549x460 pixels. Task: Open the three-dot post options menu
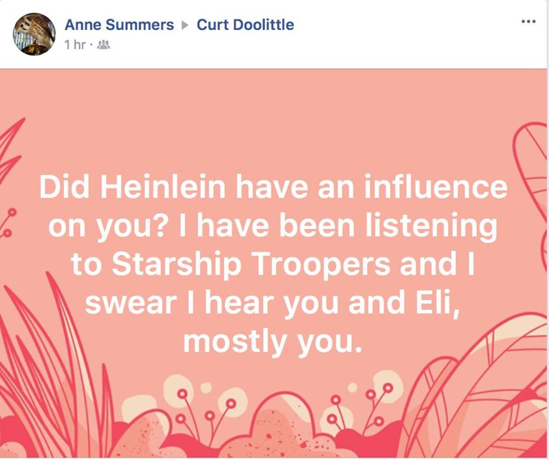528,21
